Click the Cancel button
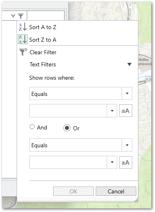The width and height of the screenshot is (155, 212). click(116, 191)
